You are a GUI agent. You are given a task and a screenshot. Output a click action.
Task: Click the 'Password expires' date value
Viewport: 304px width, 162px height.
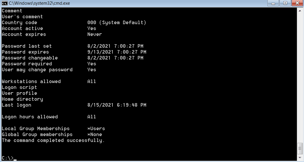pyautogui.click(x=117, y=52)
